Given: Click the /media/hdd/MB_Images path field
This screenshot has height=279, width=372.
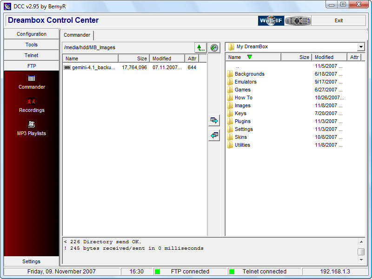Looking at the screenshot, I should [128, 48].
